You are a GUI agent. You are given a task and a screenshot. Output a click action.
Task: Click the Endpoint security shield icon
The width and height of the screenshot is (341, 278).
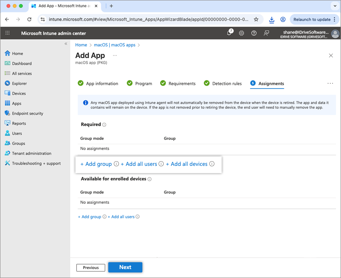7,113
